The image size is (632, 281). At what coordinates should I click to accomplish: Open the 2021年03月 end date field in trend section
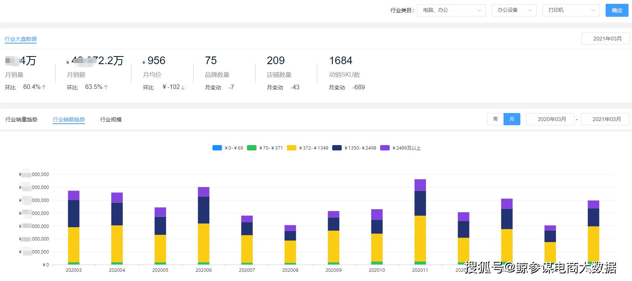[x=605, y=119]
